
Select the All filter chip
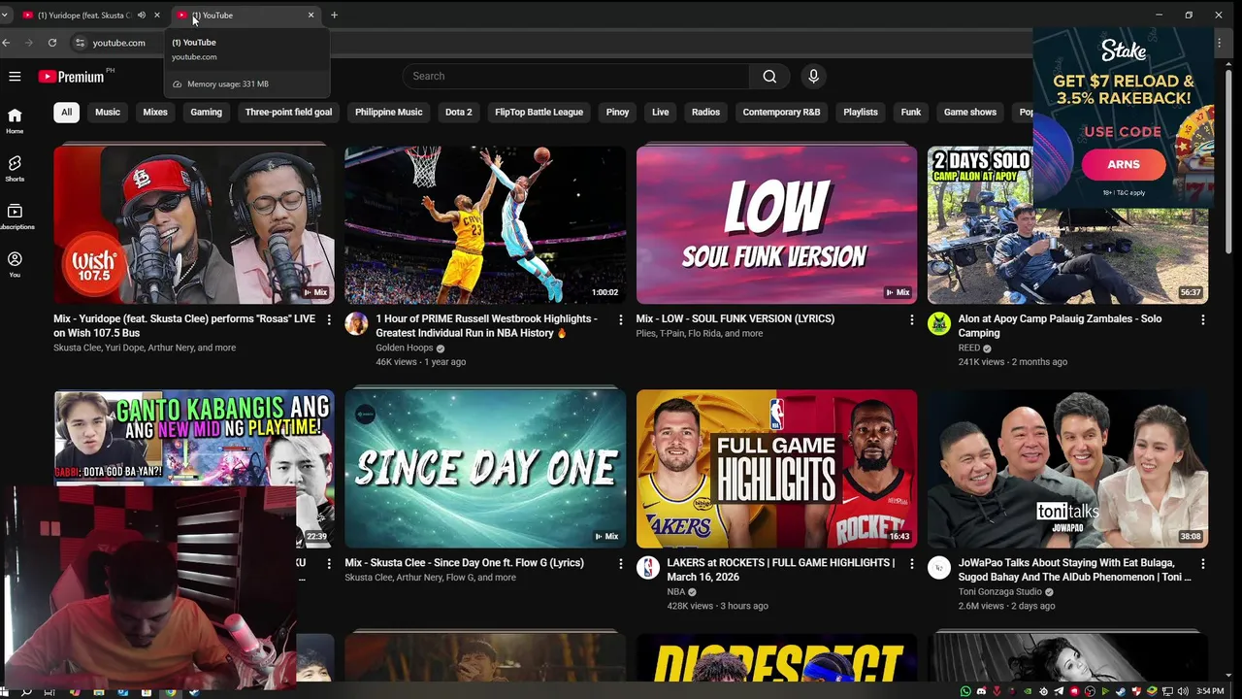point(66,112)
